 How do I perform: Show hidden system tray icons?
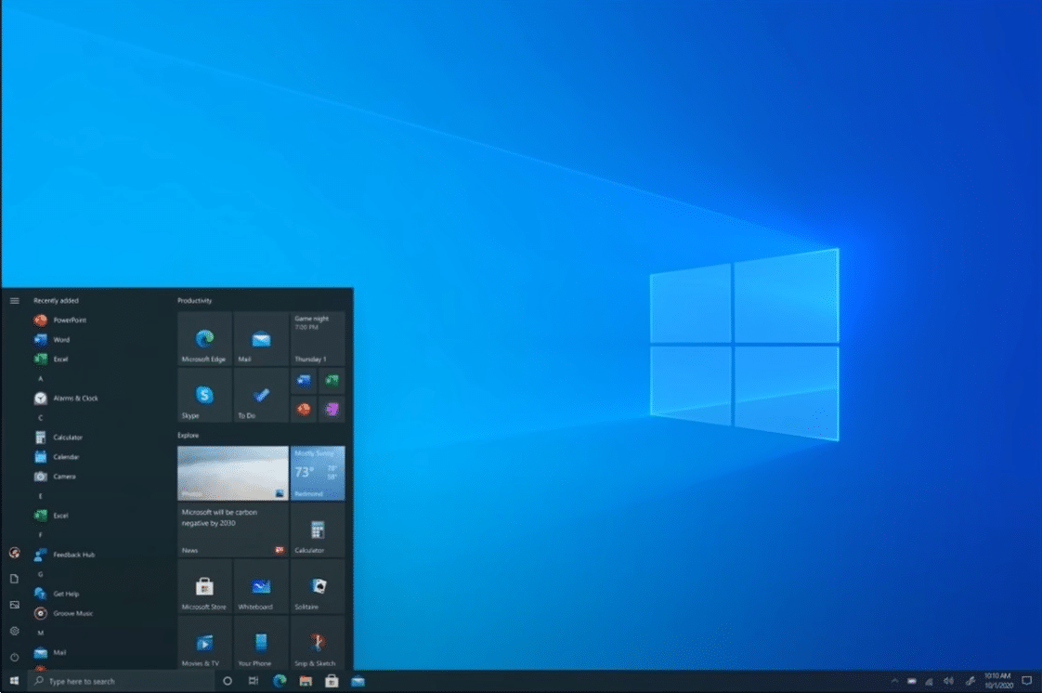pyautogui.click(x=894, y=681)
